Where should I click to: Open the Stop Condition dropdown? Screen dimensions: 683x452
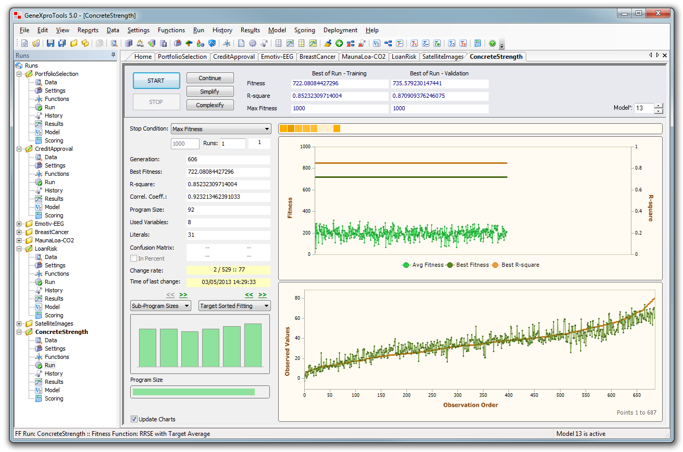[221, 129]
